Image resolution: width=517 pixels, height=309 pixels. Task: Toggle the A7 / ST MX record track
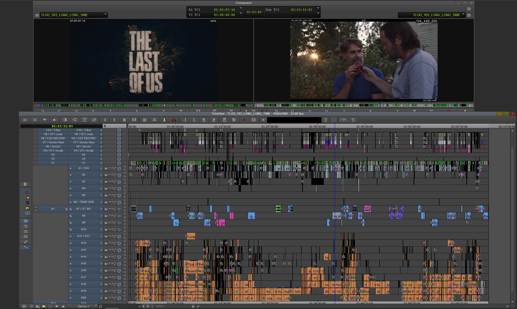tap(84, 209)
